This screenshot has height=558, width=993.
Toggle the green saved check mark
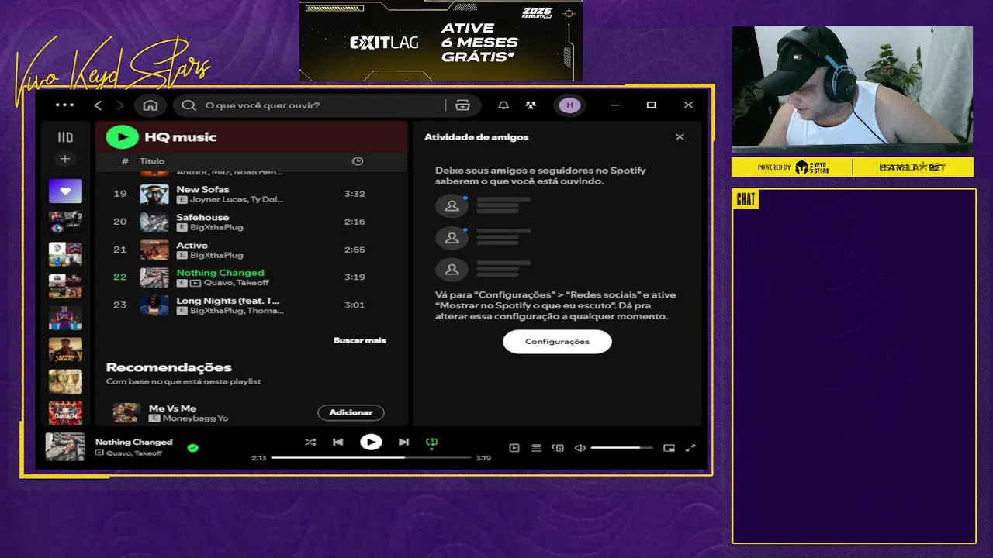tap(193, 447)
